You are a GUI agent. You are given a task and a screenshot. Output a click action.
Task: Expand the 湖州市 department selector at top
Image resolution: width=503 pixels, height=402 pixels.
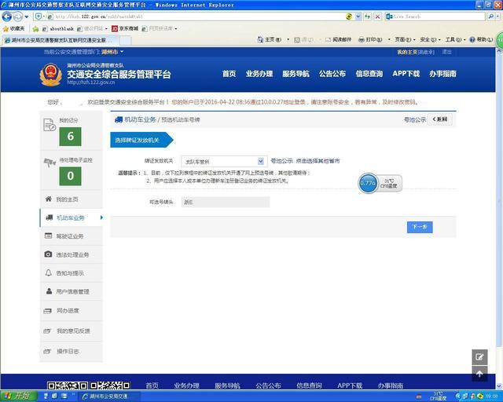coord(112,52)
